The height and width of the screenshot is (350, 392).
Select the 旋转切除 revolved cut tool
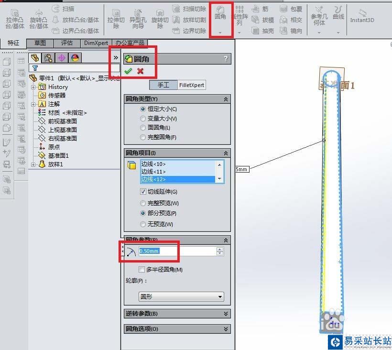(160, 19)
